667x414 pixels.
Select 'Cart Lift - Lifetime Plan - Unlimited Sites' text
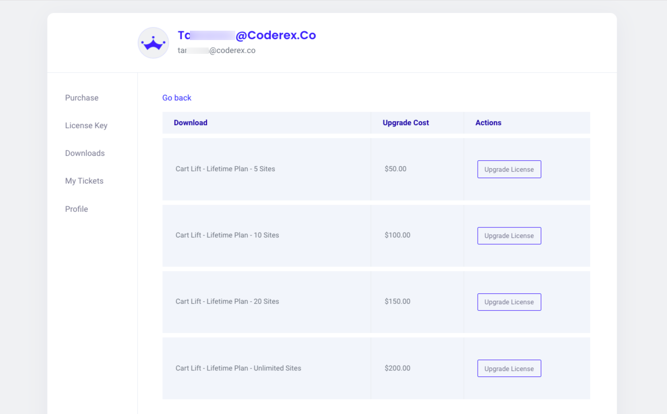238,368
